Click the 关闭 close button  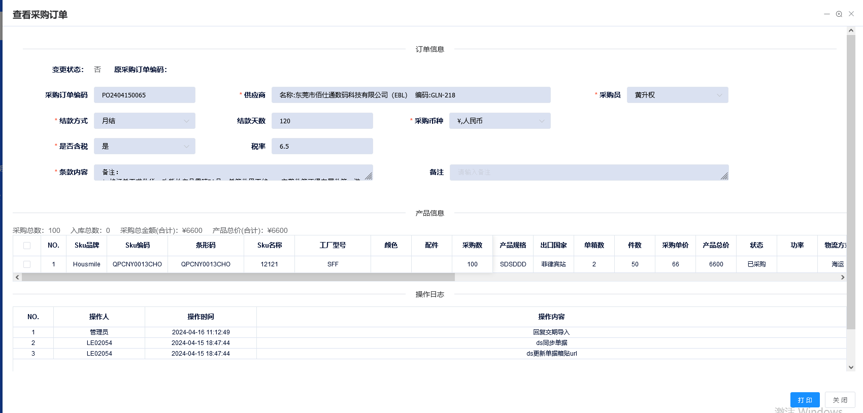coord(840,400)
